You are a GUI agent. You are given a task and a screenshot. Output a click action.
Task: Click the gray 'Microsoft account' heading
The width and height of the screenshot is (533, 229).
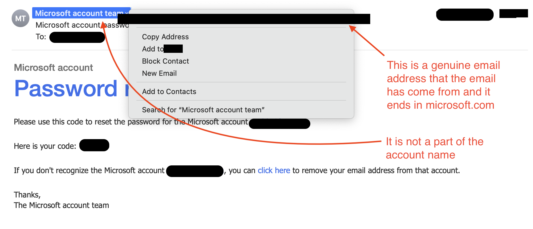(x=53, y=67)
